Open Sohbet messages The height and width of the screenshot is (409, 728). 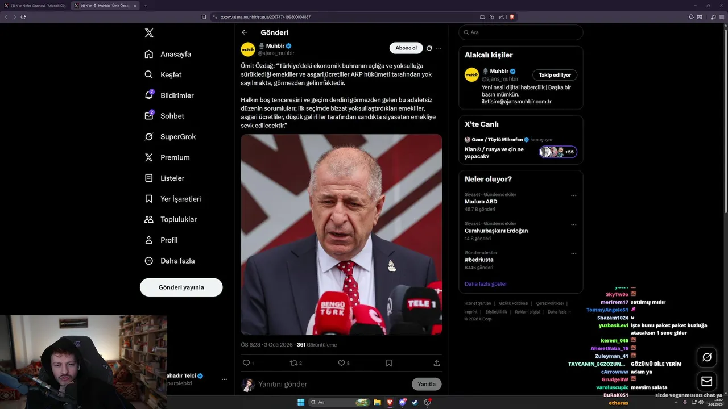tap(164, 116)
